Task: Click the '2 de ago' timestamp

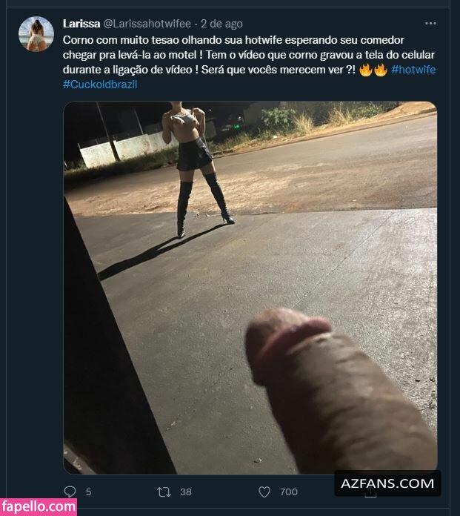Action: click(221, 24)
